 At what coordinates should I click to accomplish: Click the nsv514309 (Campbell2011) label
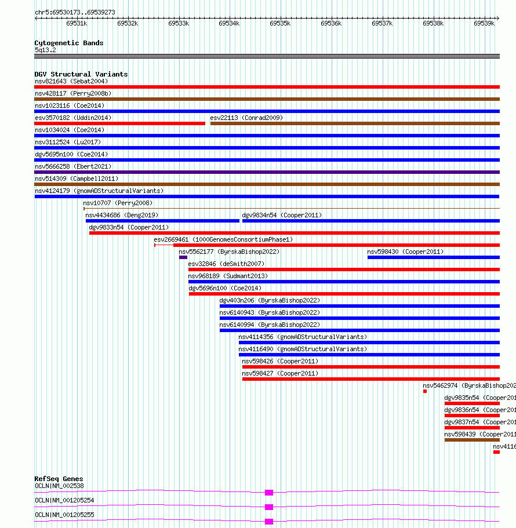coord(77,179)
